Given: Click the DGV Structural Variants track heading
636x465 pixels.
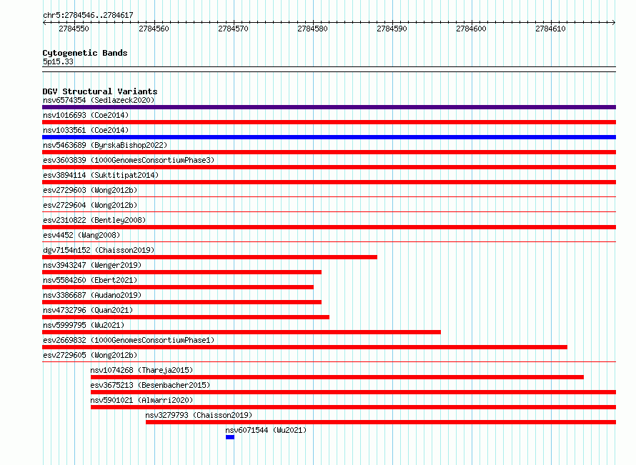Looking at the screenshot, I should coord(100,91).
